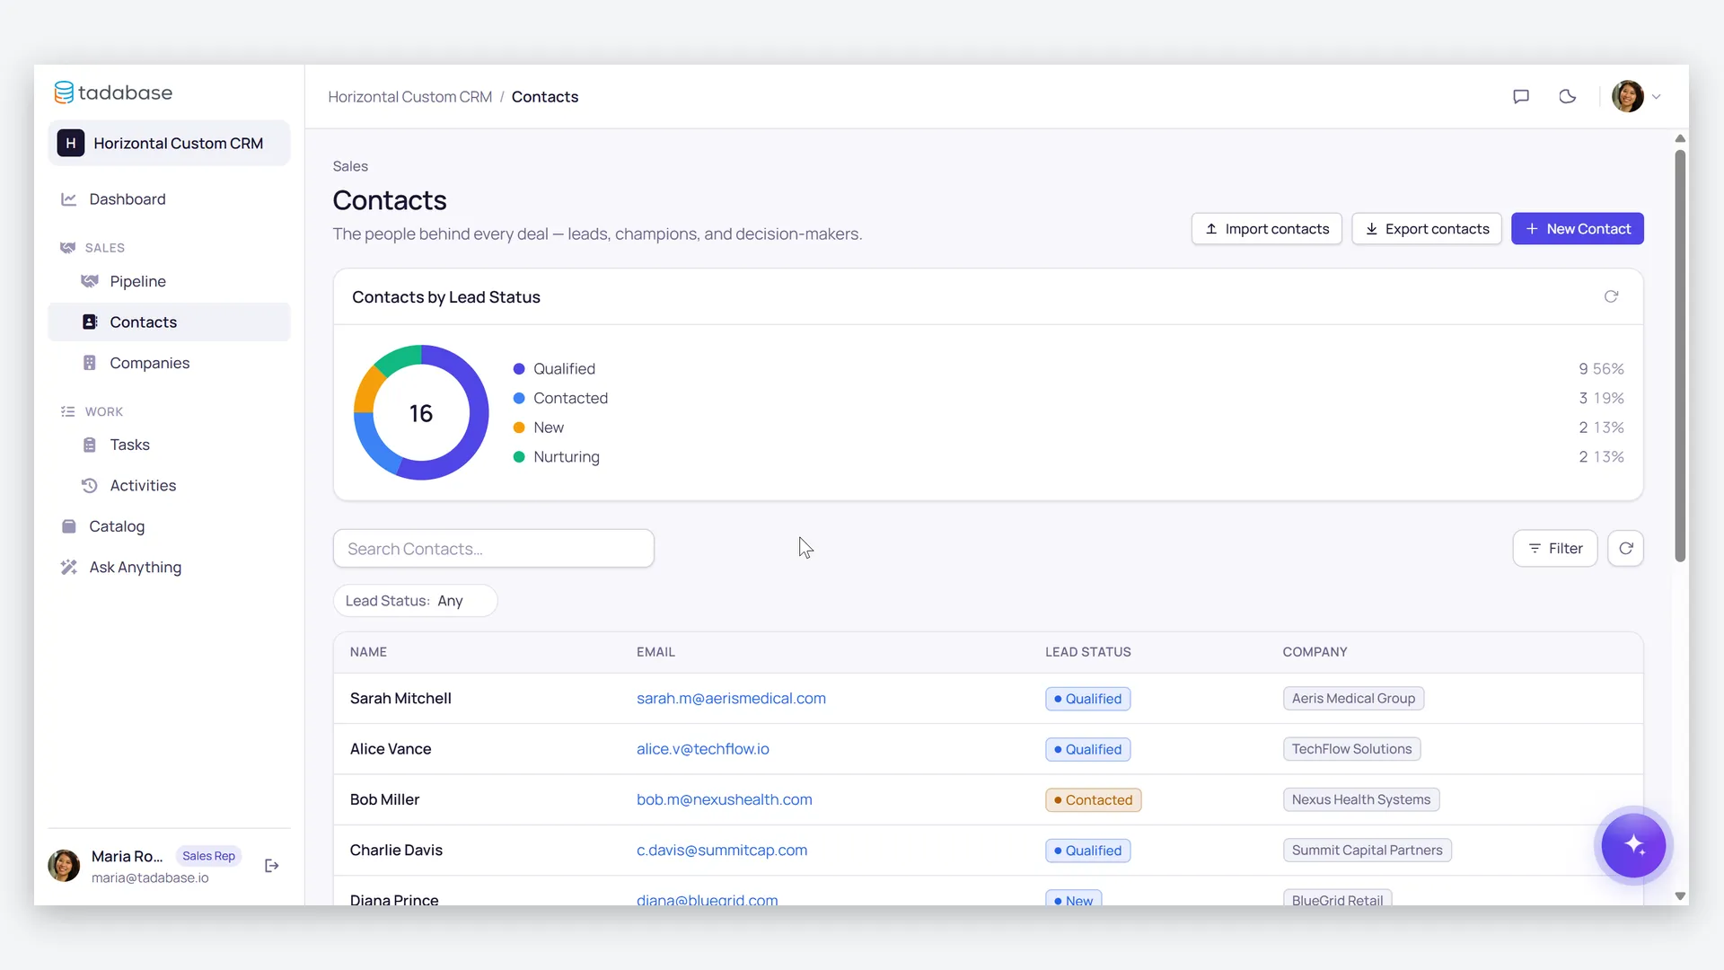Screen dimensions: 1724x970
Task: Click the Export contacts button
Action: point(1427,228)
